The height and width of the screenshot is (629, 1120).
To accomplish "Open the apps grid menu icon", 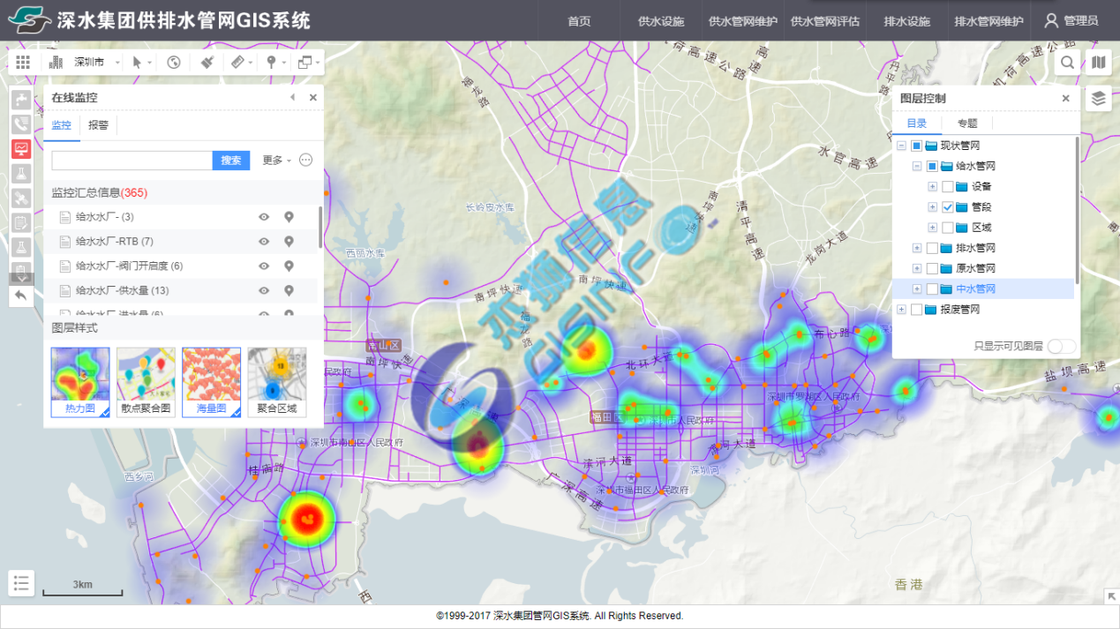I will (x=23, y=63).
